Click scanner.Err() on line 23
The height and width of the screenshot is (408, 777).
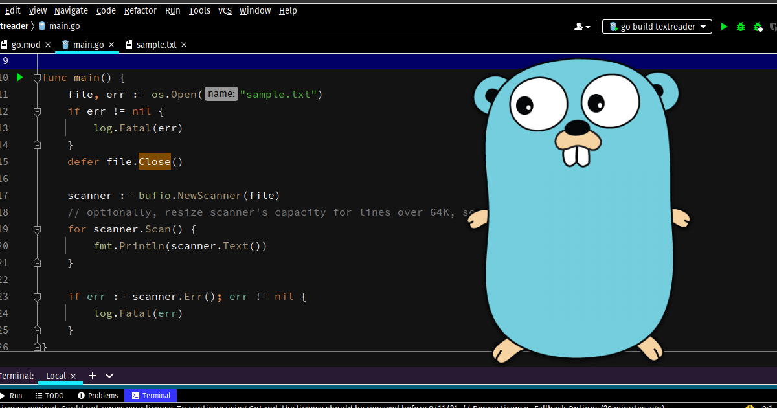174,297
